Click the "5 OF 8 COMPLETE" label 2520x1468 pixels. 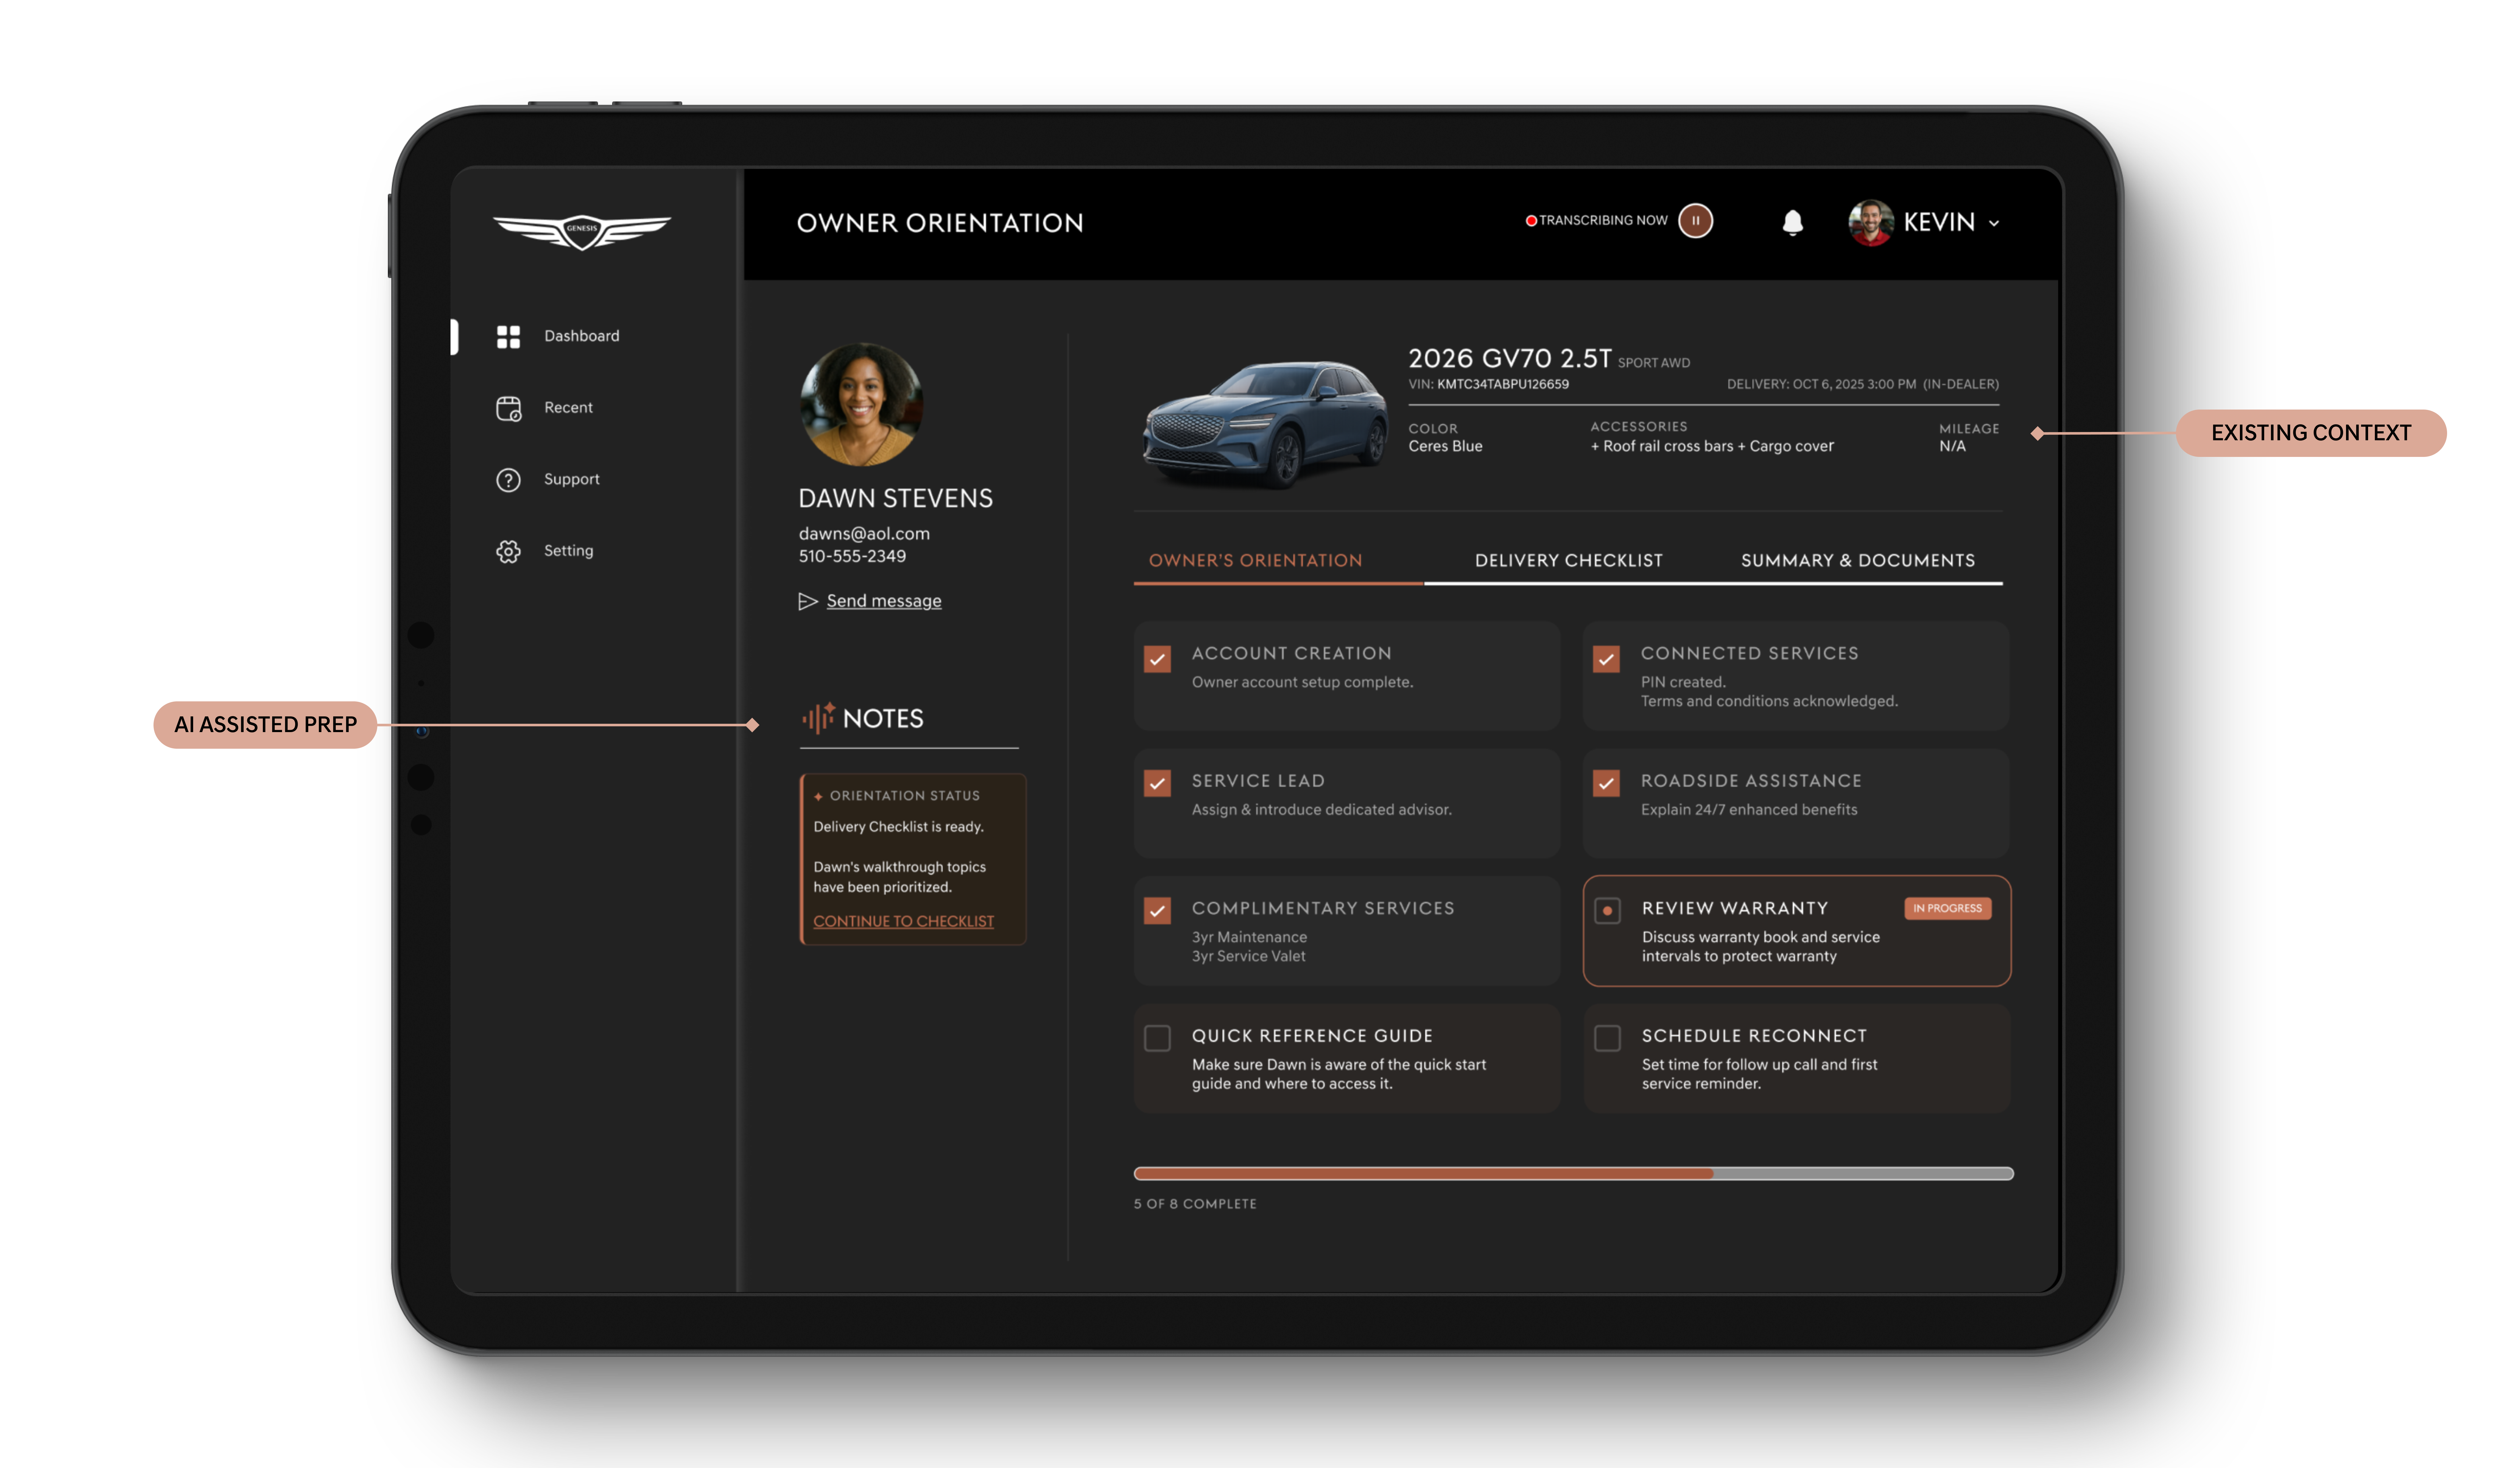click(1195, 1204)
